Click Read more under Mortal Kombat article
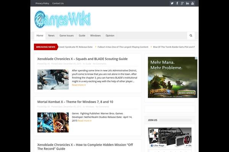229x152 pixels. click(85, 120)
